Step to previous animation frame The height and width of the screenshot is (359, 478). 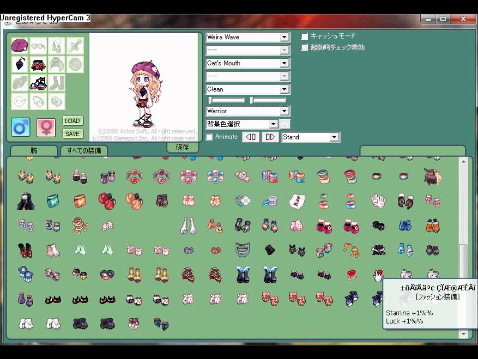pos(251,137)
